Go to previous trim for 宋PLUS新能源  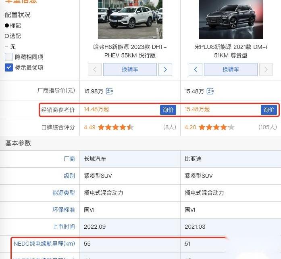coord(196,69)
